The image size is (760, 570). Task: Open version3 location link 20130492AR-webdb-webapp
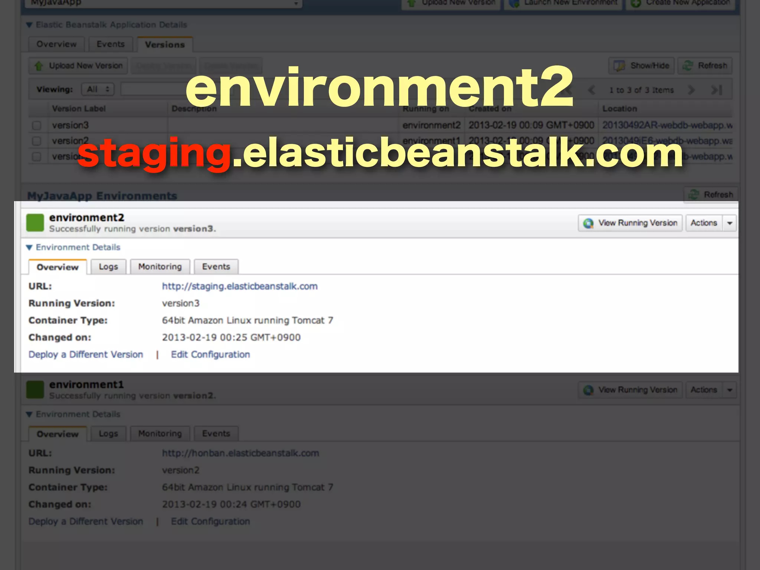[x=667, y=125]
